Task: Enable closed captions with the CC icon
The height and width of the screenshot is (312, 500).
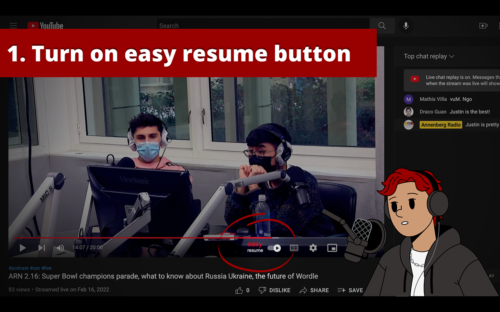Action: (x=294, y=248)
